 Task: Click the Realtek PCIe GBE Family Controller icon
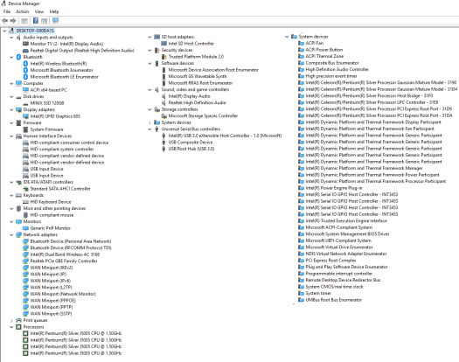[x=25, y=261]
